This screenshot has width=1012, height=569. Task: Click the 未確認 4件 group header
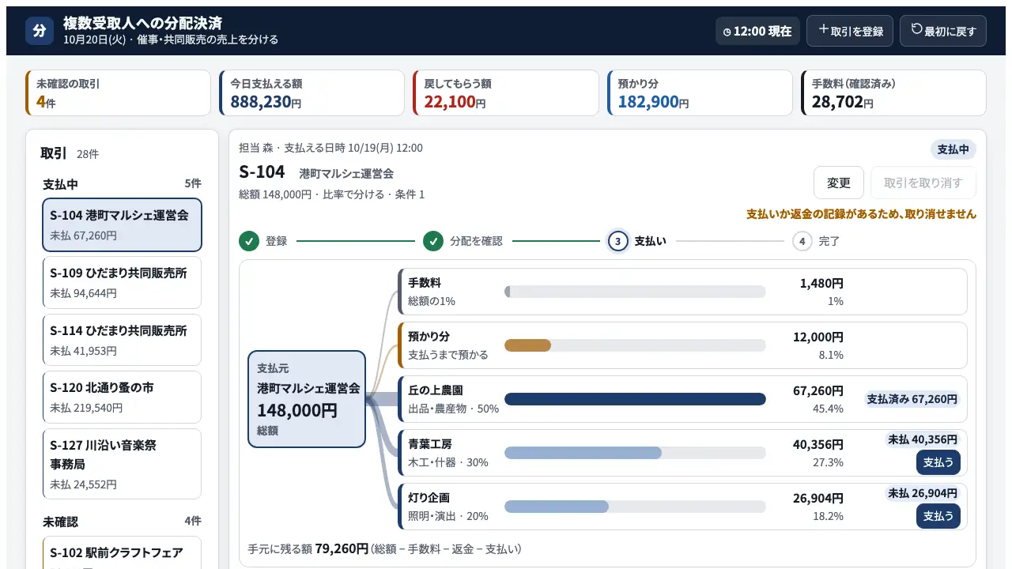(x=122, y=522)
